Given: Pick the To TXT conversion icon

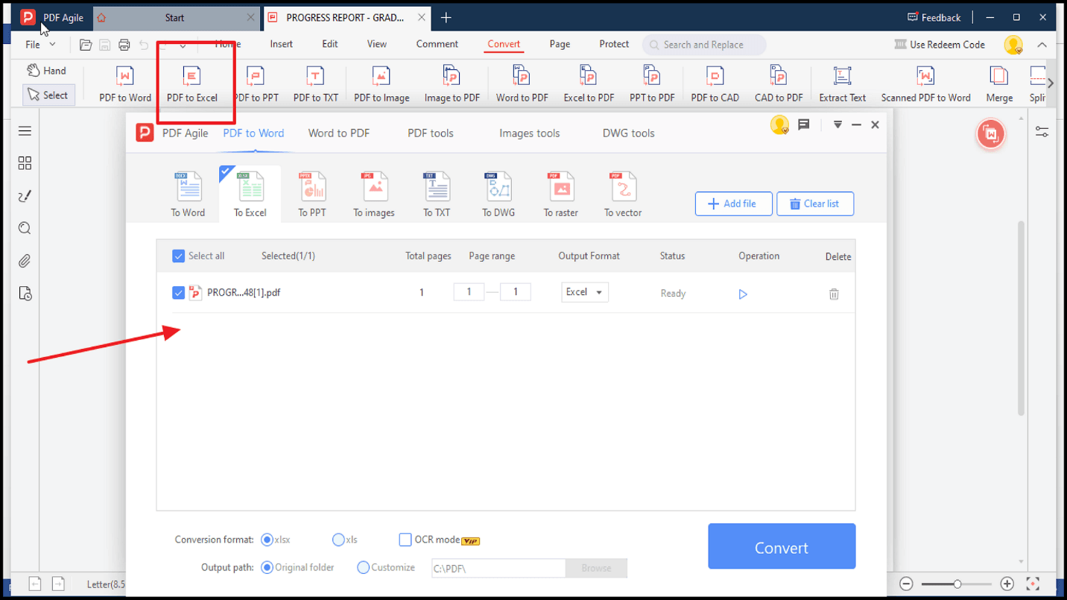Looking at the screenshot, I should tap(437, 195).
